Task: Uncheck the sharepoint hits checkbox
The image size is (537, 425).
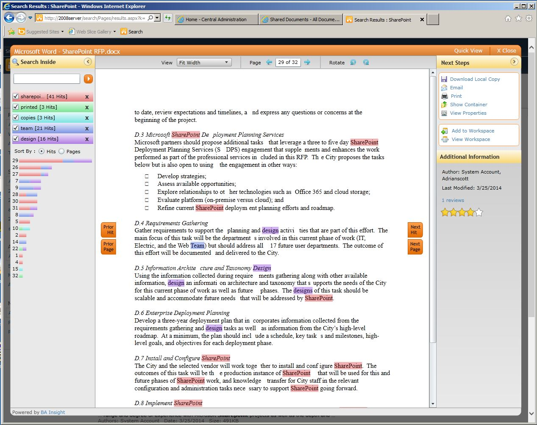Action: [16, 97]
